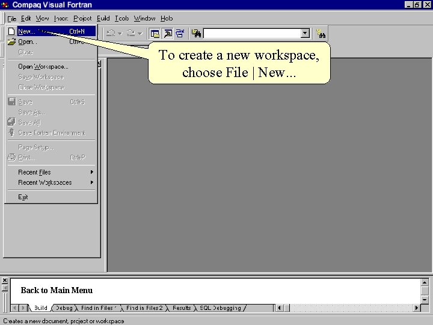Click the output pane scroll-down arrow
This screenshot has width=433, height=325.
point(425,300)
